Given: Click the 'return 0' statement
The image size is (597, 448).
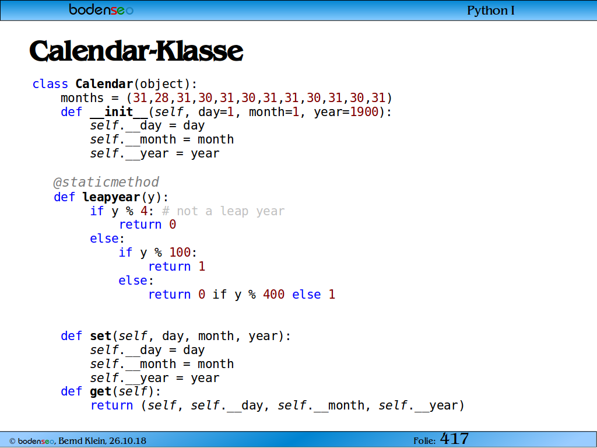Looking at the screenshot, I should pos(148,225).
